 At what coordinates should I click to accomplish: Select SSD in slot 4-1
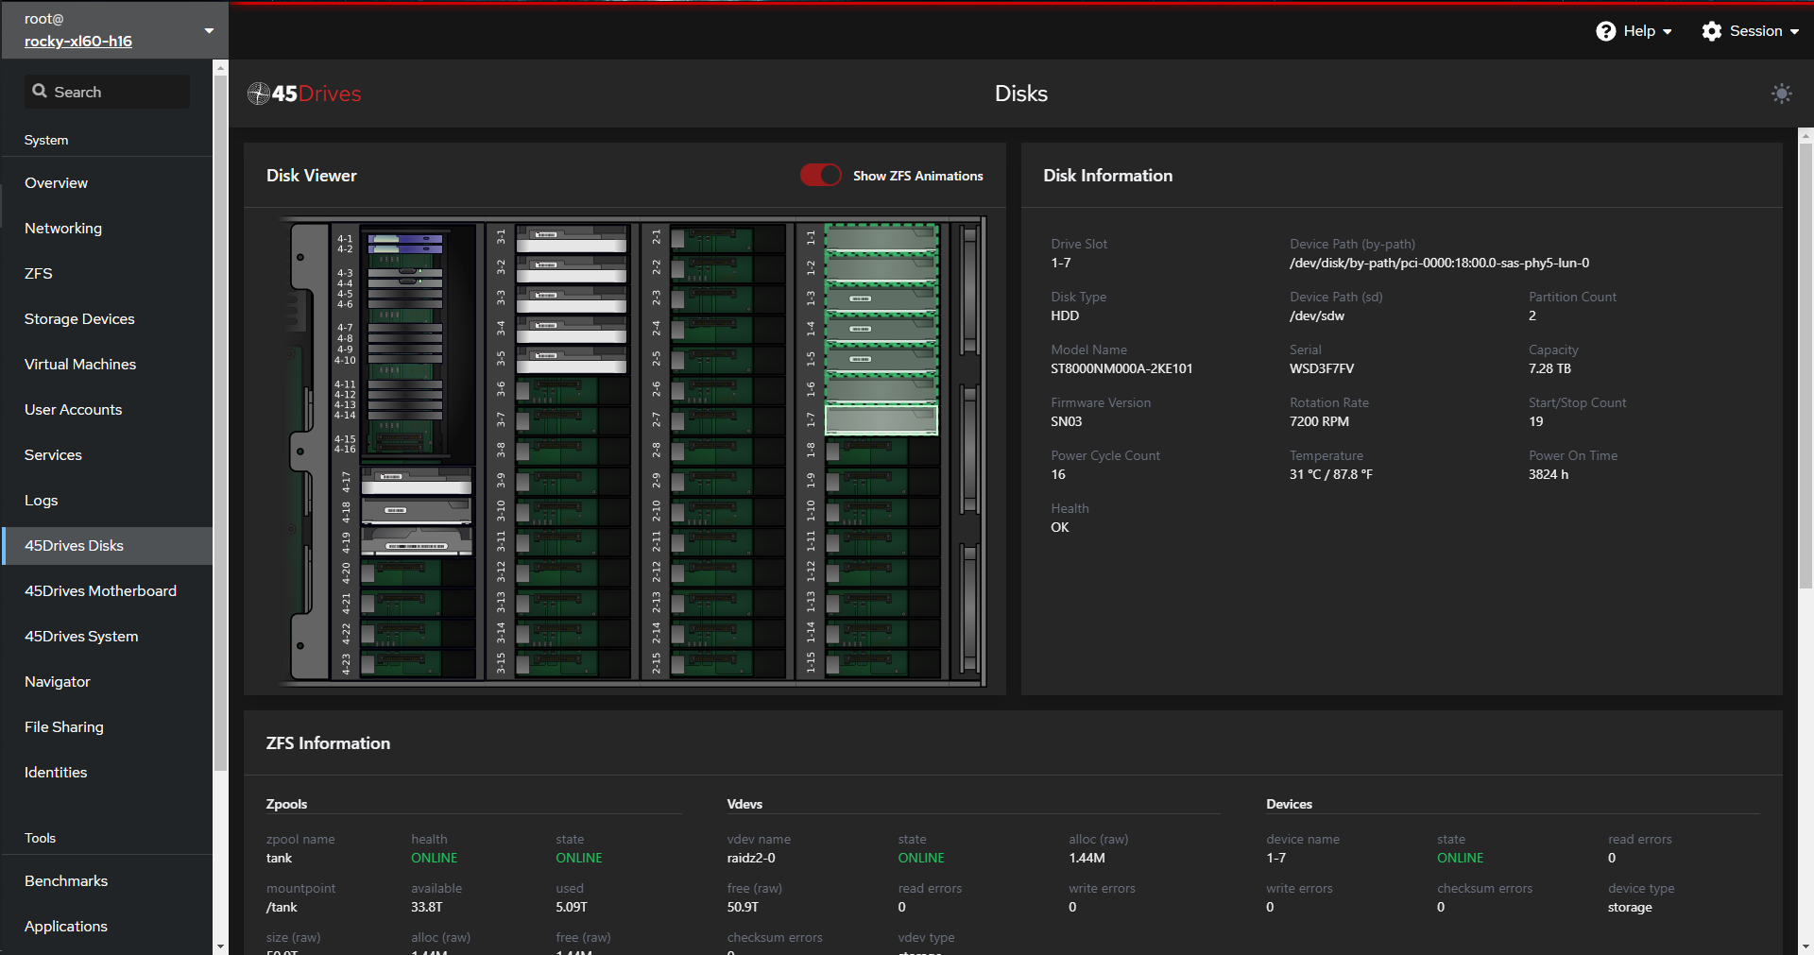(405, 239)
